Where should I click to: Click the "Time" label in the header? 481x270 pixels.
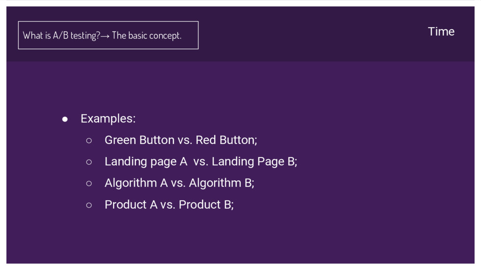[441, 31]
